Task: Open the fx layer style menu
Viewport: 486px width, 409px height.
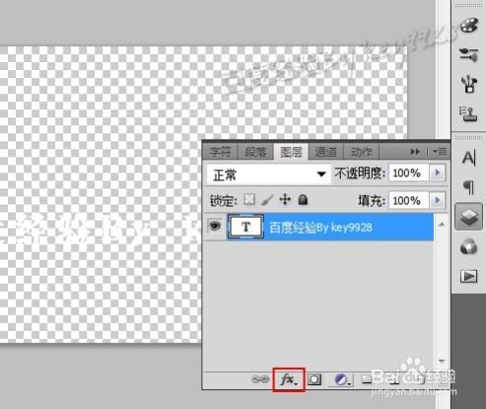Action: click(x=289, y=379)
